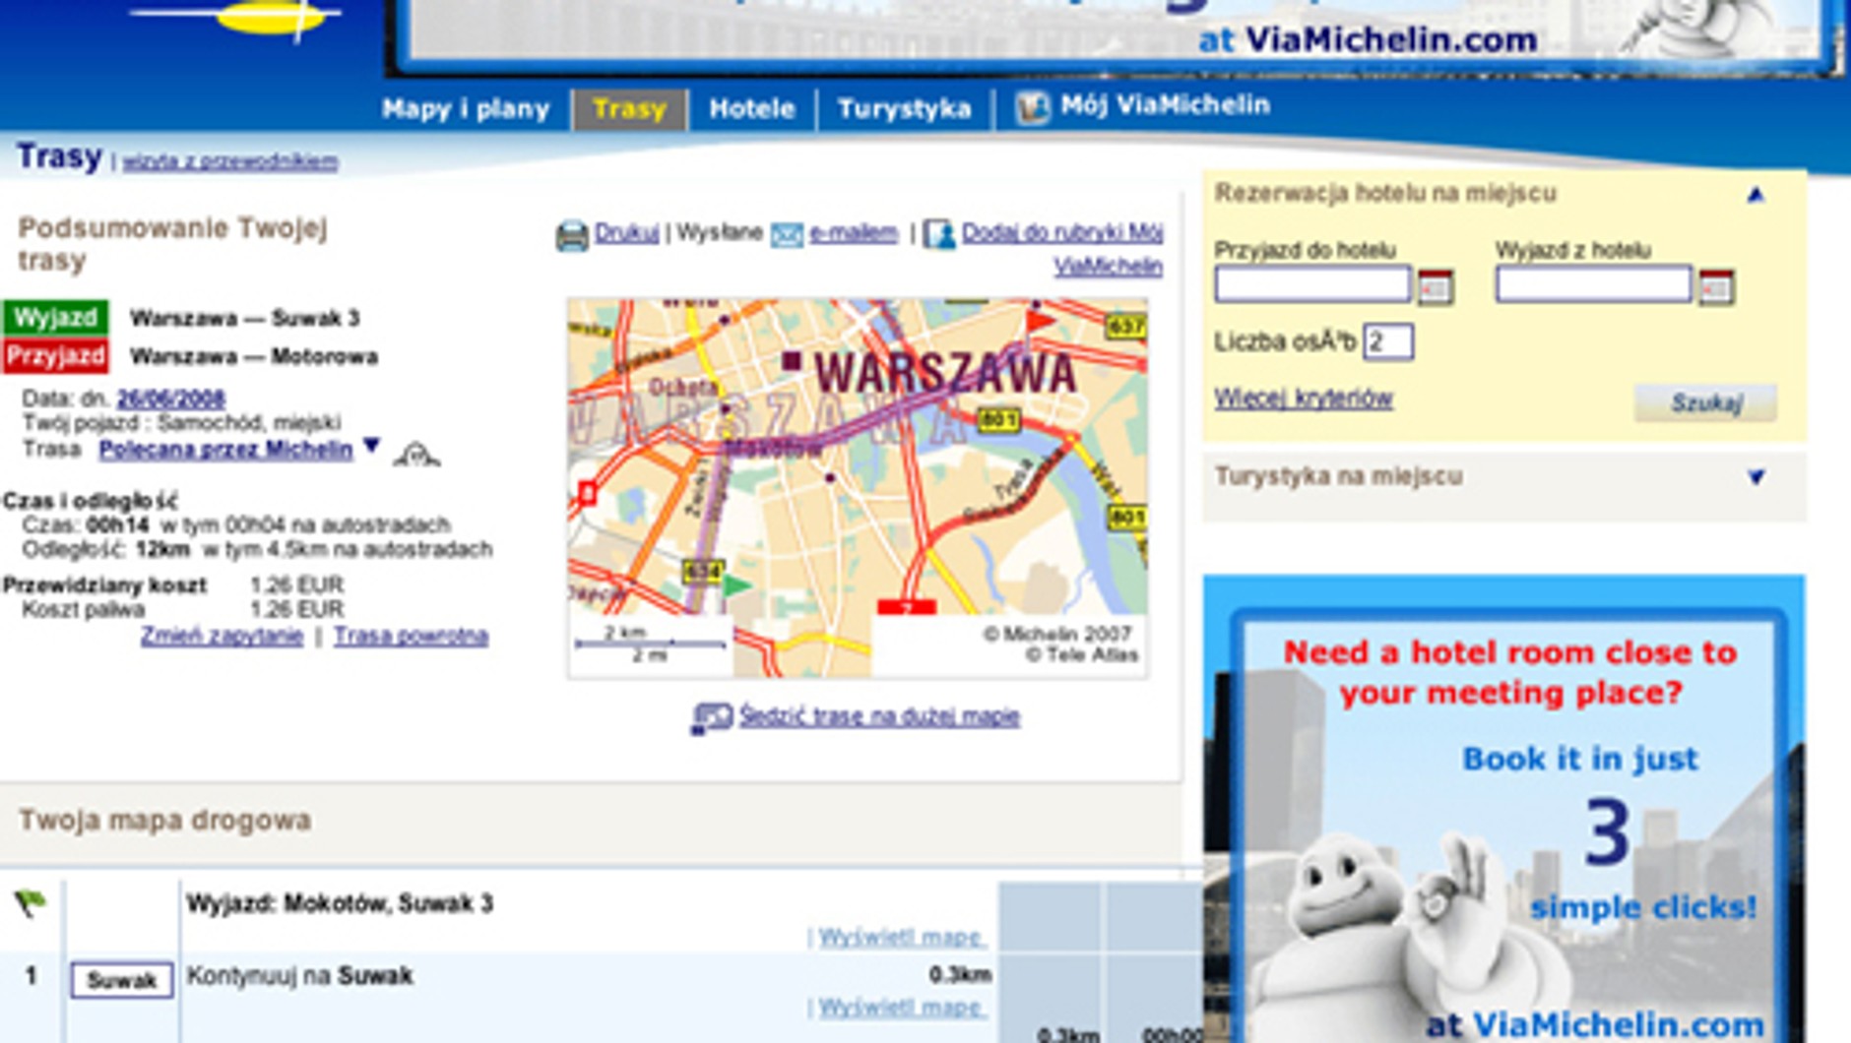Open calendar for Przyjazd do hotelu

click(x=1435, y=286)
